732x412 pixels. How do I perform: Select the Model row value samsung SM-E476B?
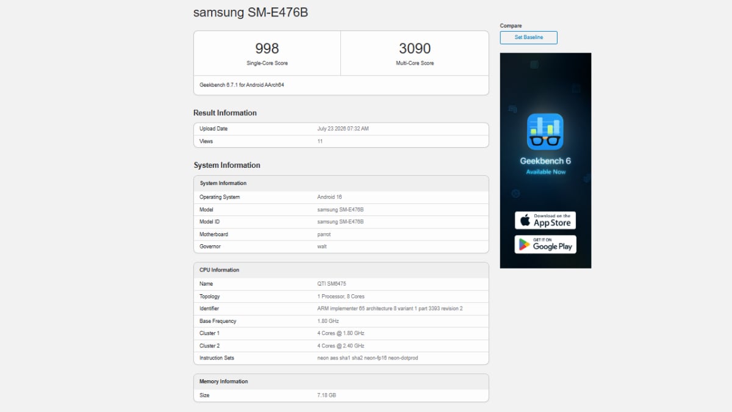[340, 209]
